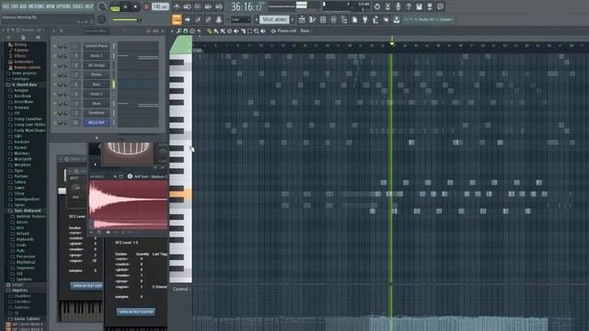Open the mixer view faders icon
Image resolution: width=589 pixels, height=331 pixels.
pyautogui.click(x=333, y=19)
